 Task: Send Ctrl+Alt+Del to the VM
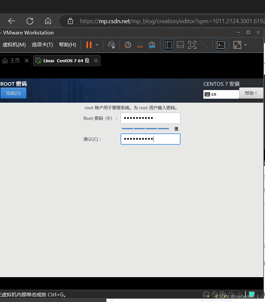pyautogui.click(x=111, y=45)
